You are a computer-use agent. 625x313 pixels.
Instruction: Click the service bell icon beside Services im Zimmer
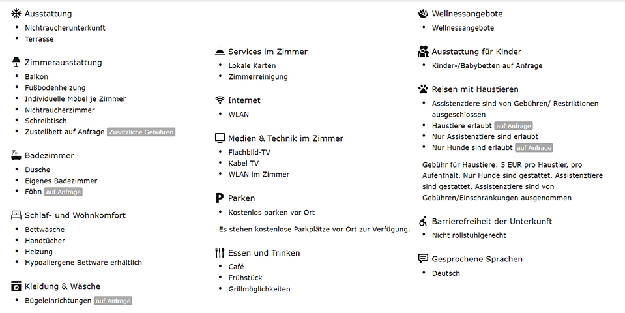tap(220, 52)
